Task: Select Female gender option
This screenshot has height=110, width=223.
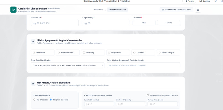Action: point(169,23)
